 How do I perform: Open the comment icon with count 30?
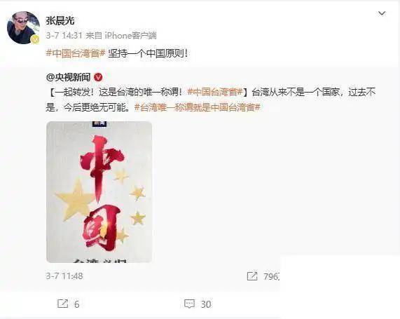point(189,304)
